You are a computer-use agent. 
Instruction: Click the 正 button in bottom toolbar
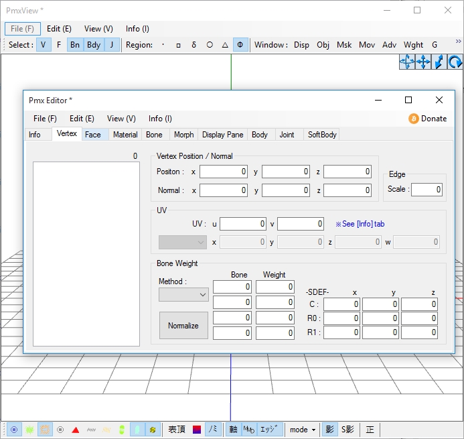pyautogui.click(x=370, y=430)
